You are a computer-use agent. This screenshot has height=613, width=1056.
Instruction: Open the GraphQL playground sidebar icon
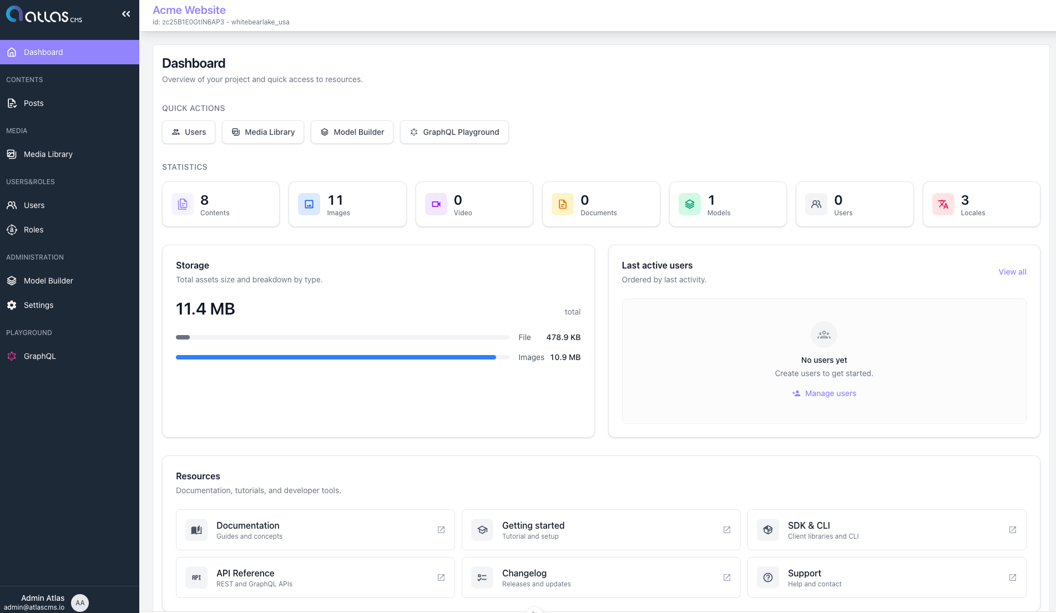(12, 356)
